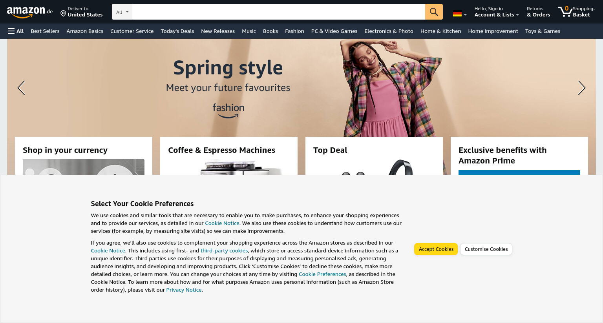Screen dimensions: 603x323
Task: Go to Best Sellers
Action: (45, 31)
